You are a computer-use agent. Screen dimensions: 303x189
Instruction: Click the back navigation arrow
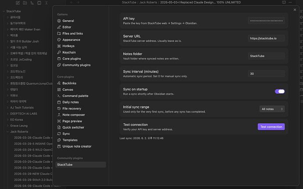click(x=72, y=2)
